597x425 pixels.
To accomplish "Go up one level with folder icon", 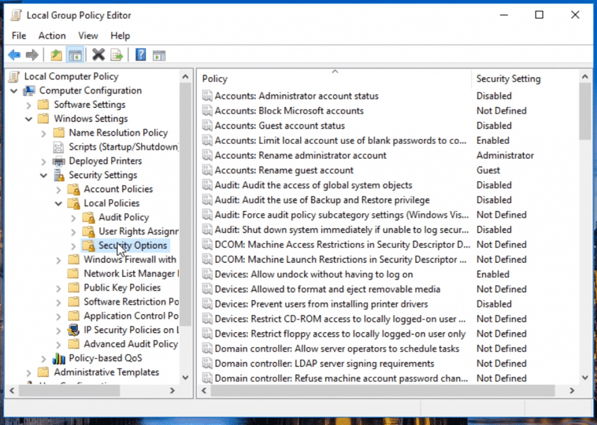I will pyautogui.click(x=56, y=55).
